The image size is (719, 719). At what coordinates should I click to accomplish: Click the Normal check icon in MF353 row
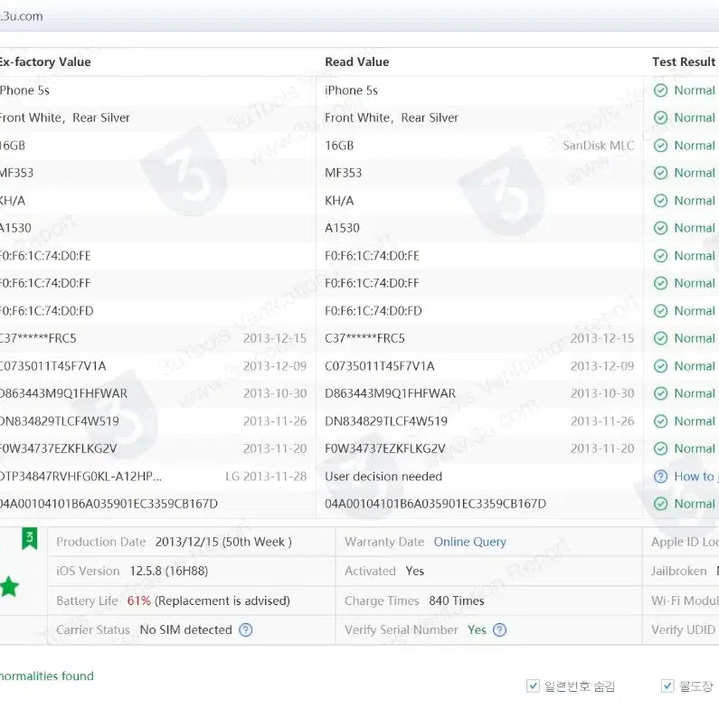coord(660,173)
